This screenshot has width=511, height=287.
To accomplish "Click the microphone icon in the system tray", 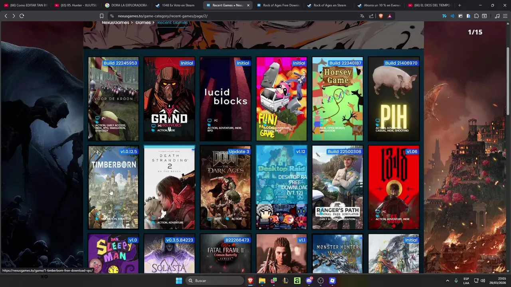I will (456, 281).
